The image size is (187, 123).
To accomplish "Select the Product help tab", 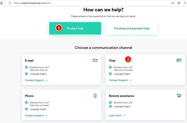I will (75, 28).
